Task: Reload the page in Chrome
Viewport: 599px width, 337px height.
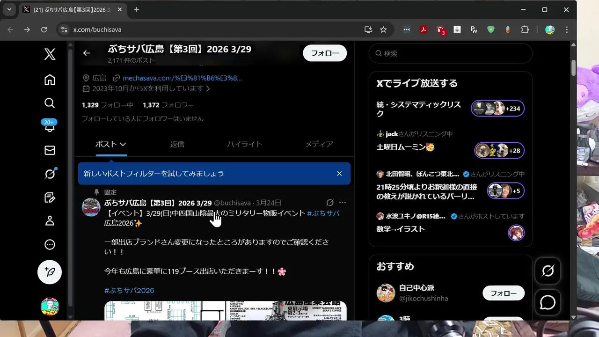Action: (44, 29)
